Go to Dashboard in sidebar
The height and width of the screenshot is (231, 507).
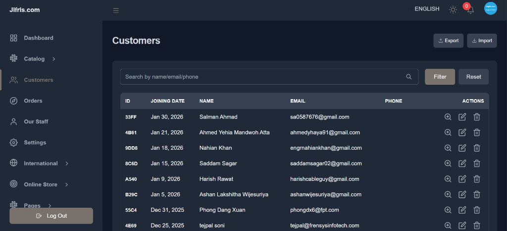pos(38,38)
